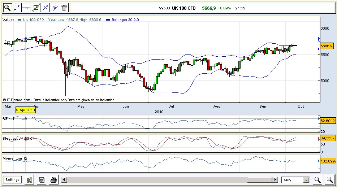Click the horizontal scrollbar thumb

tap(260, 180)
